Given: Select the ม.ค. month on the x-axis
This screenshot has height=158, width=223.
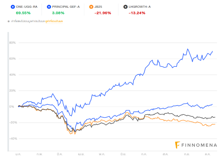Looking at the screenshot, I should 18,155.
